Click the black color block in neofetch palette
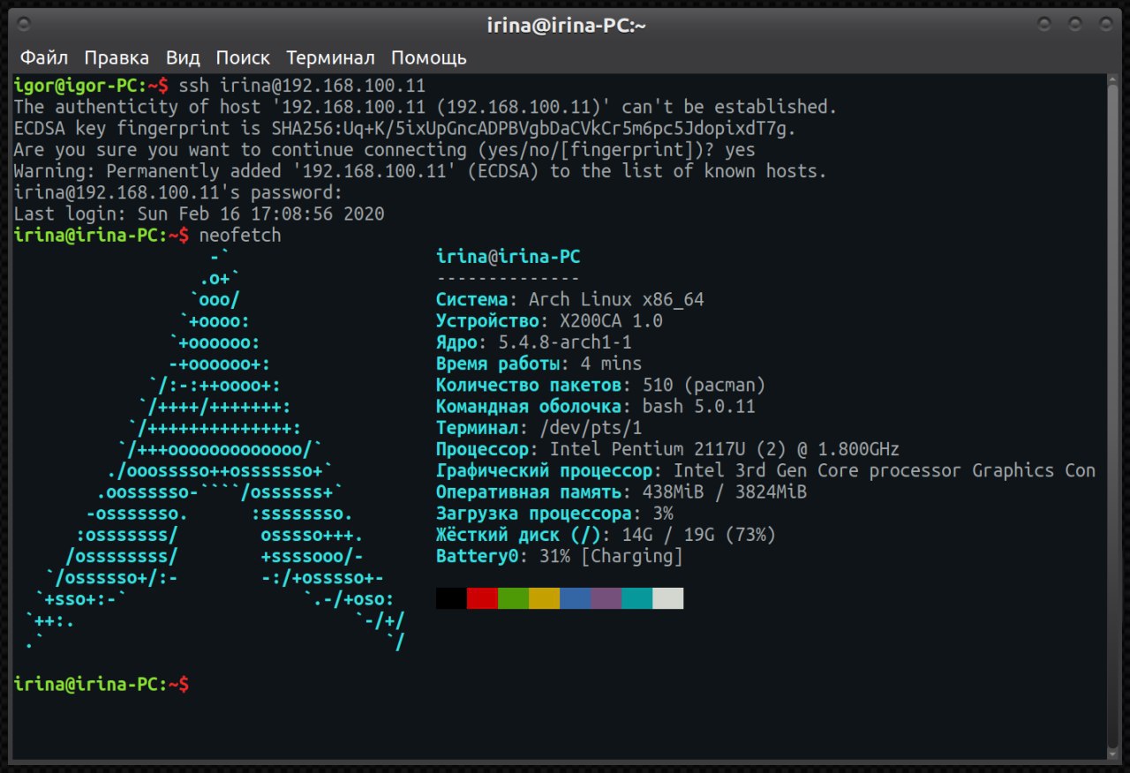1130x773 pixels. click(451, 598)
